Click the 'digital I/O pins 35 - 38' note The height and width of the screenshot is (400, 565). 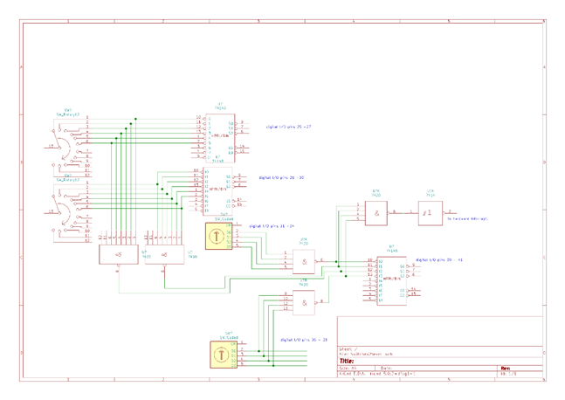(304, 340)
